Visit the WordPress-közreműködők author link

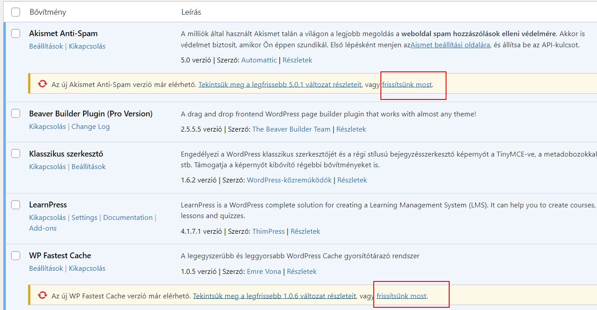(x=289, y=180)
